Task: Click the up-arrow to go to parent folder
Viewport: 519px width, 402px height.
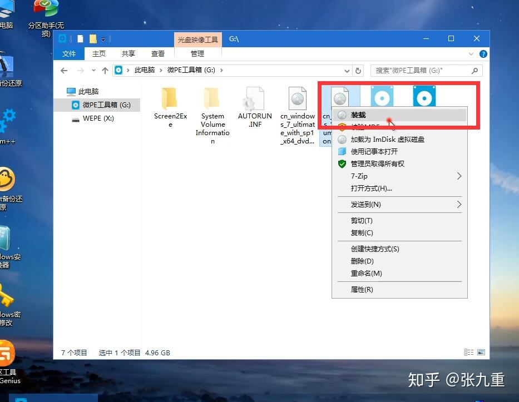Action: pyautogui.click(x=106, y=70)
